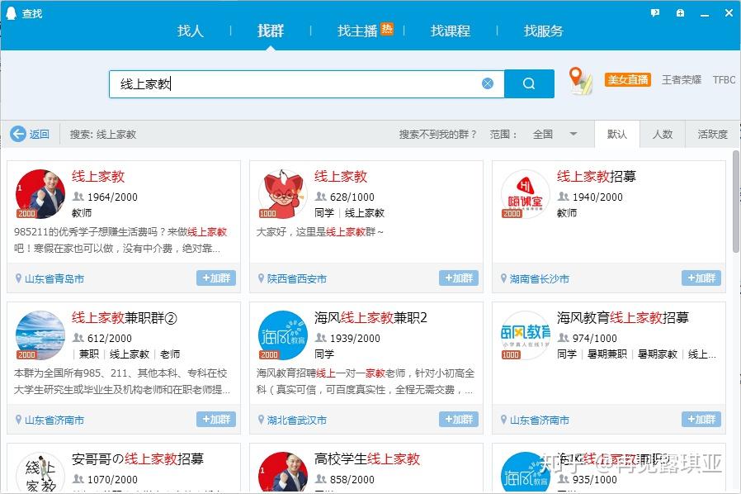741x494 pixels.
Task: Click the back arrow labeled 返回
Action: (31, 134)
